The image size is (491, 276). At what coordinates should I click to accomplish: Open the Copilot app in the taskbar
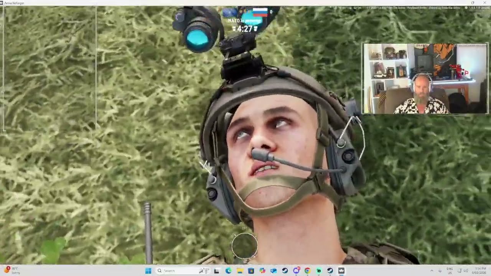coord(262,271)
